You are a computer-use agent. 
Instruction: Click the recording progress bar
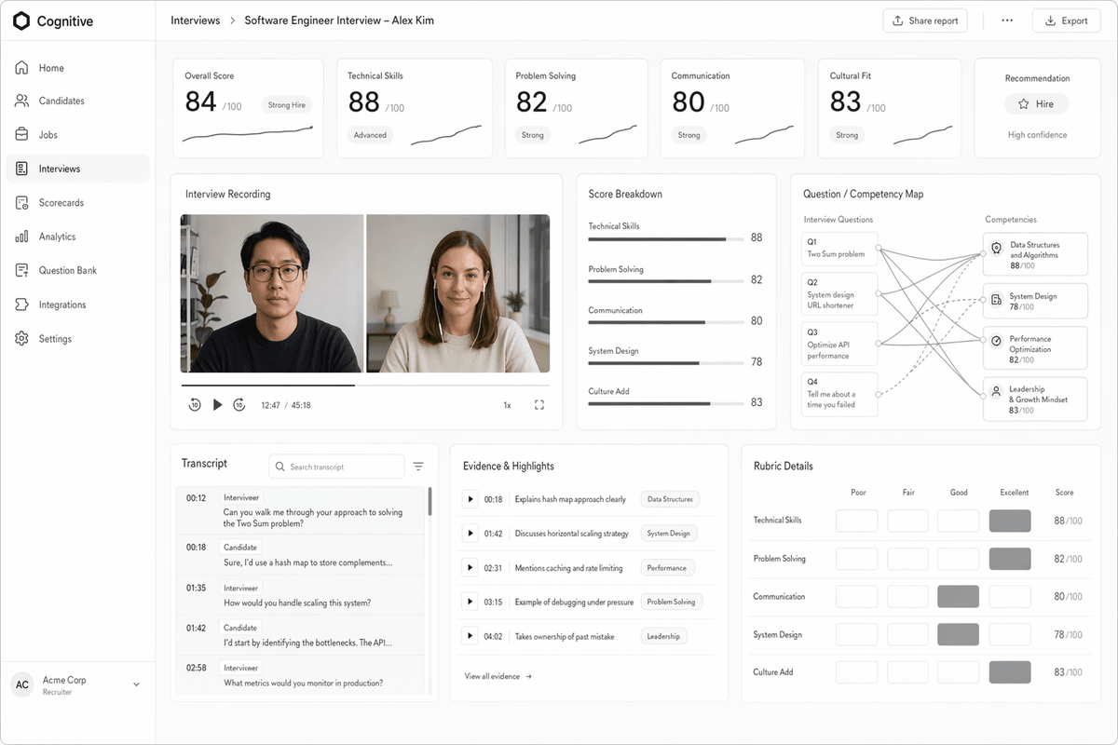(365, 385)
